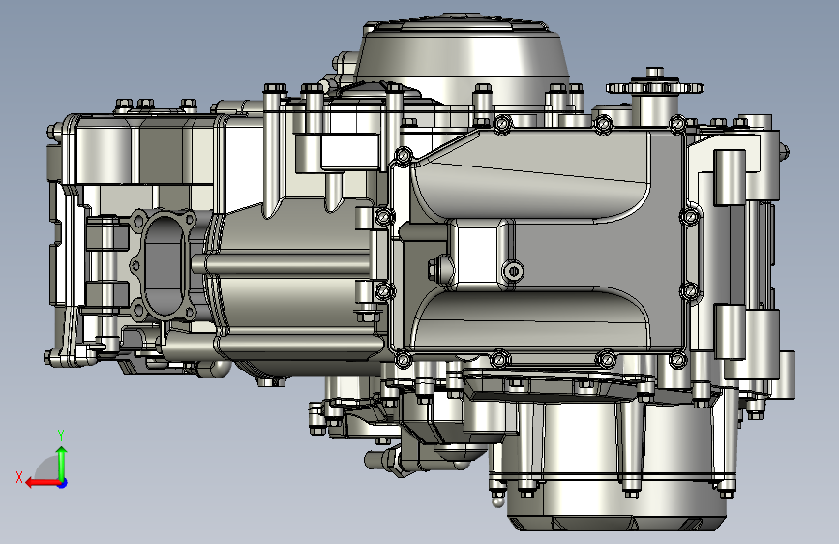This screenshot has height=544, width=839.
Task: Click the red X axis arrow of the triad
Action: (43, 483)
